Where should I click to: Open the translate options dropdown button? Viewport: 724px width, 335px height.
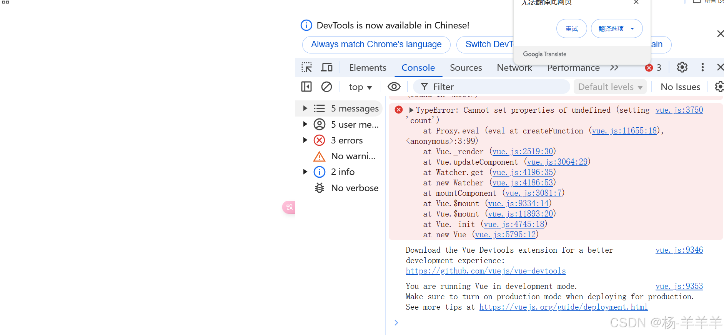617,29
